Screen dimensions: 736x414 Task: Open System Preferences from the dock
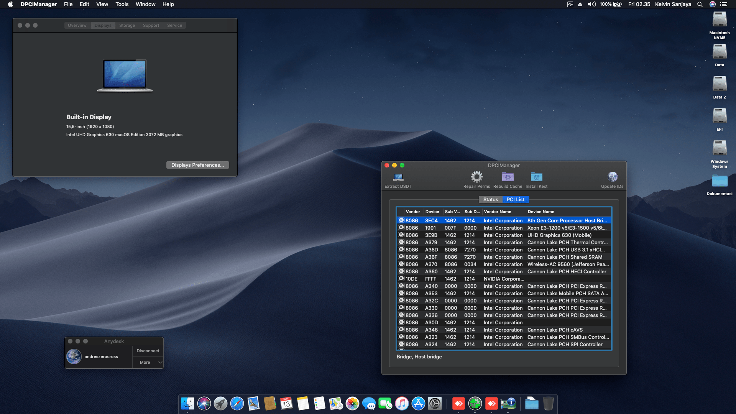point(435,404)
